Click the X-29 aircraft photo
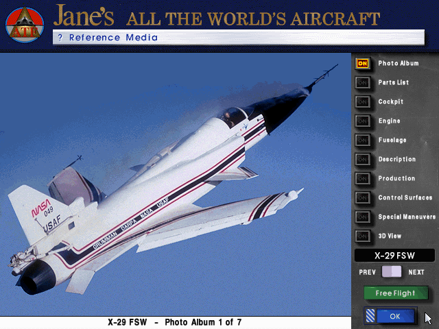Viewport: 439px width, 329px height. tap(176, 184)
